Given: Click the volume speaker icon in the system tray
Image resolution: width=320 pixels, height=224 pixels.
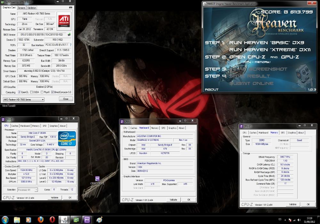Looking at the screenshot, I should [x=299, y=220].
